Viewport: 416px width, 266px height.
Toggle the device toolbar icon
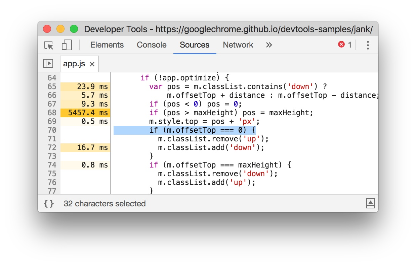tap(67, 45)
